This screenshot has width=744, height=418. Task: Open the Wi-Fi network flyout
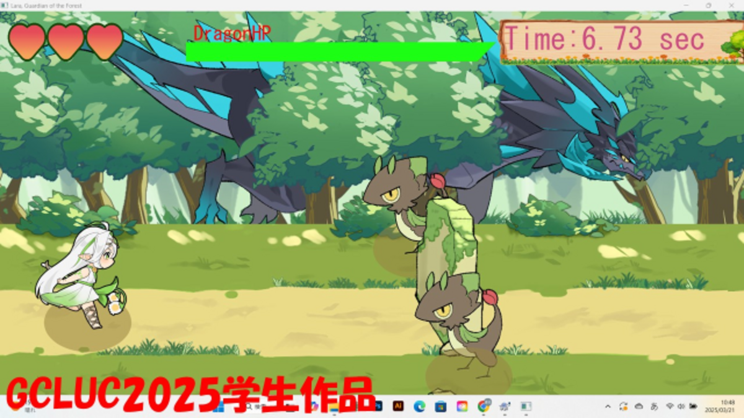[x=670, y=406]
